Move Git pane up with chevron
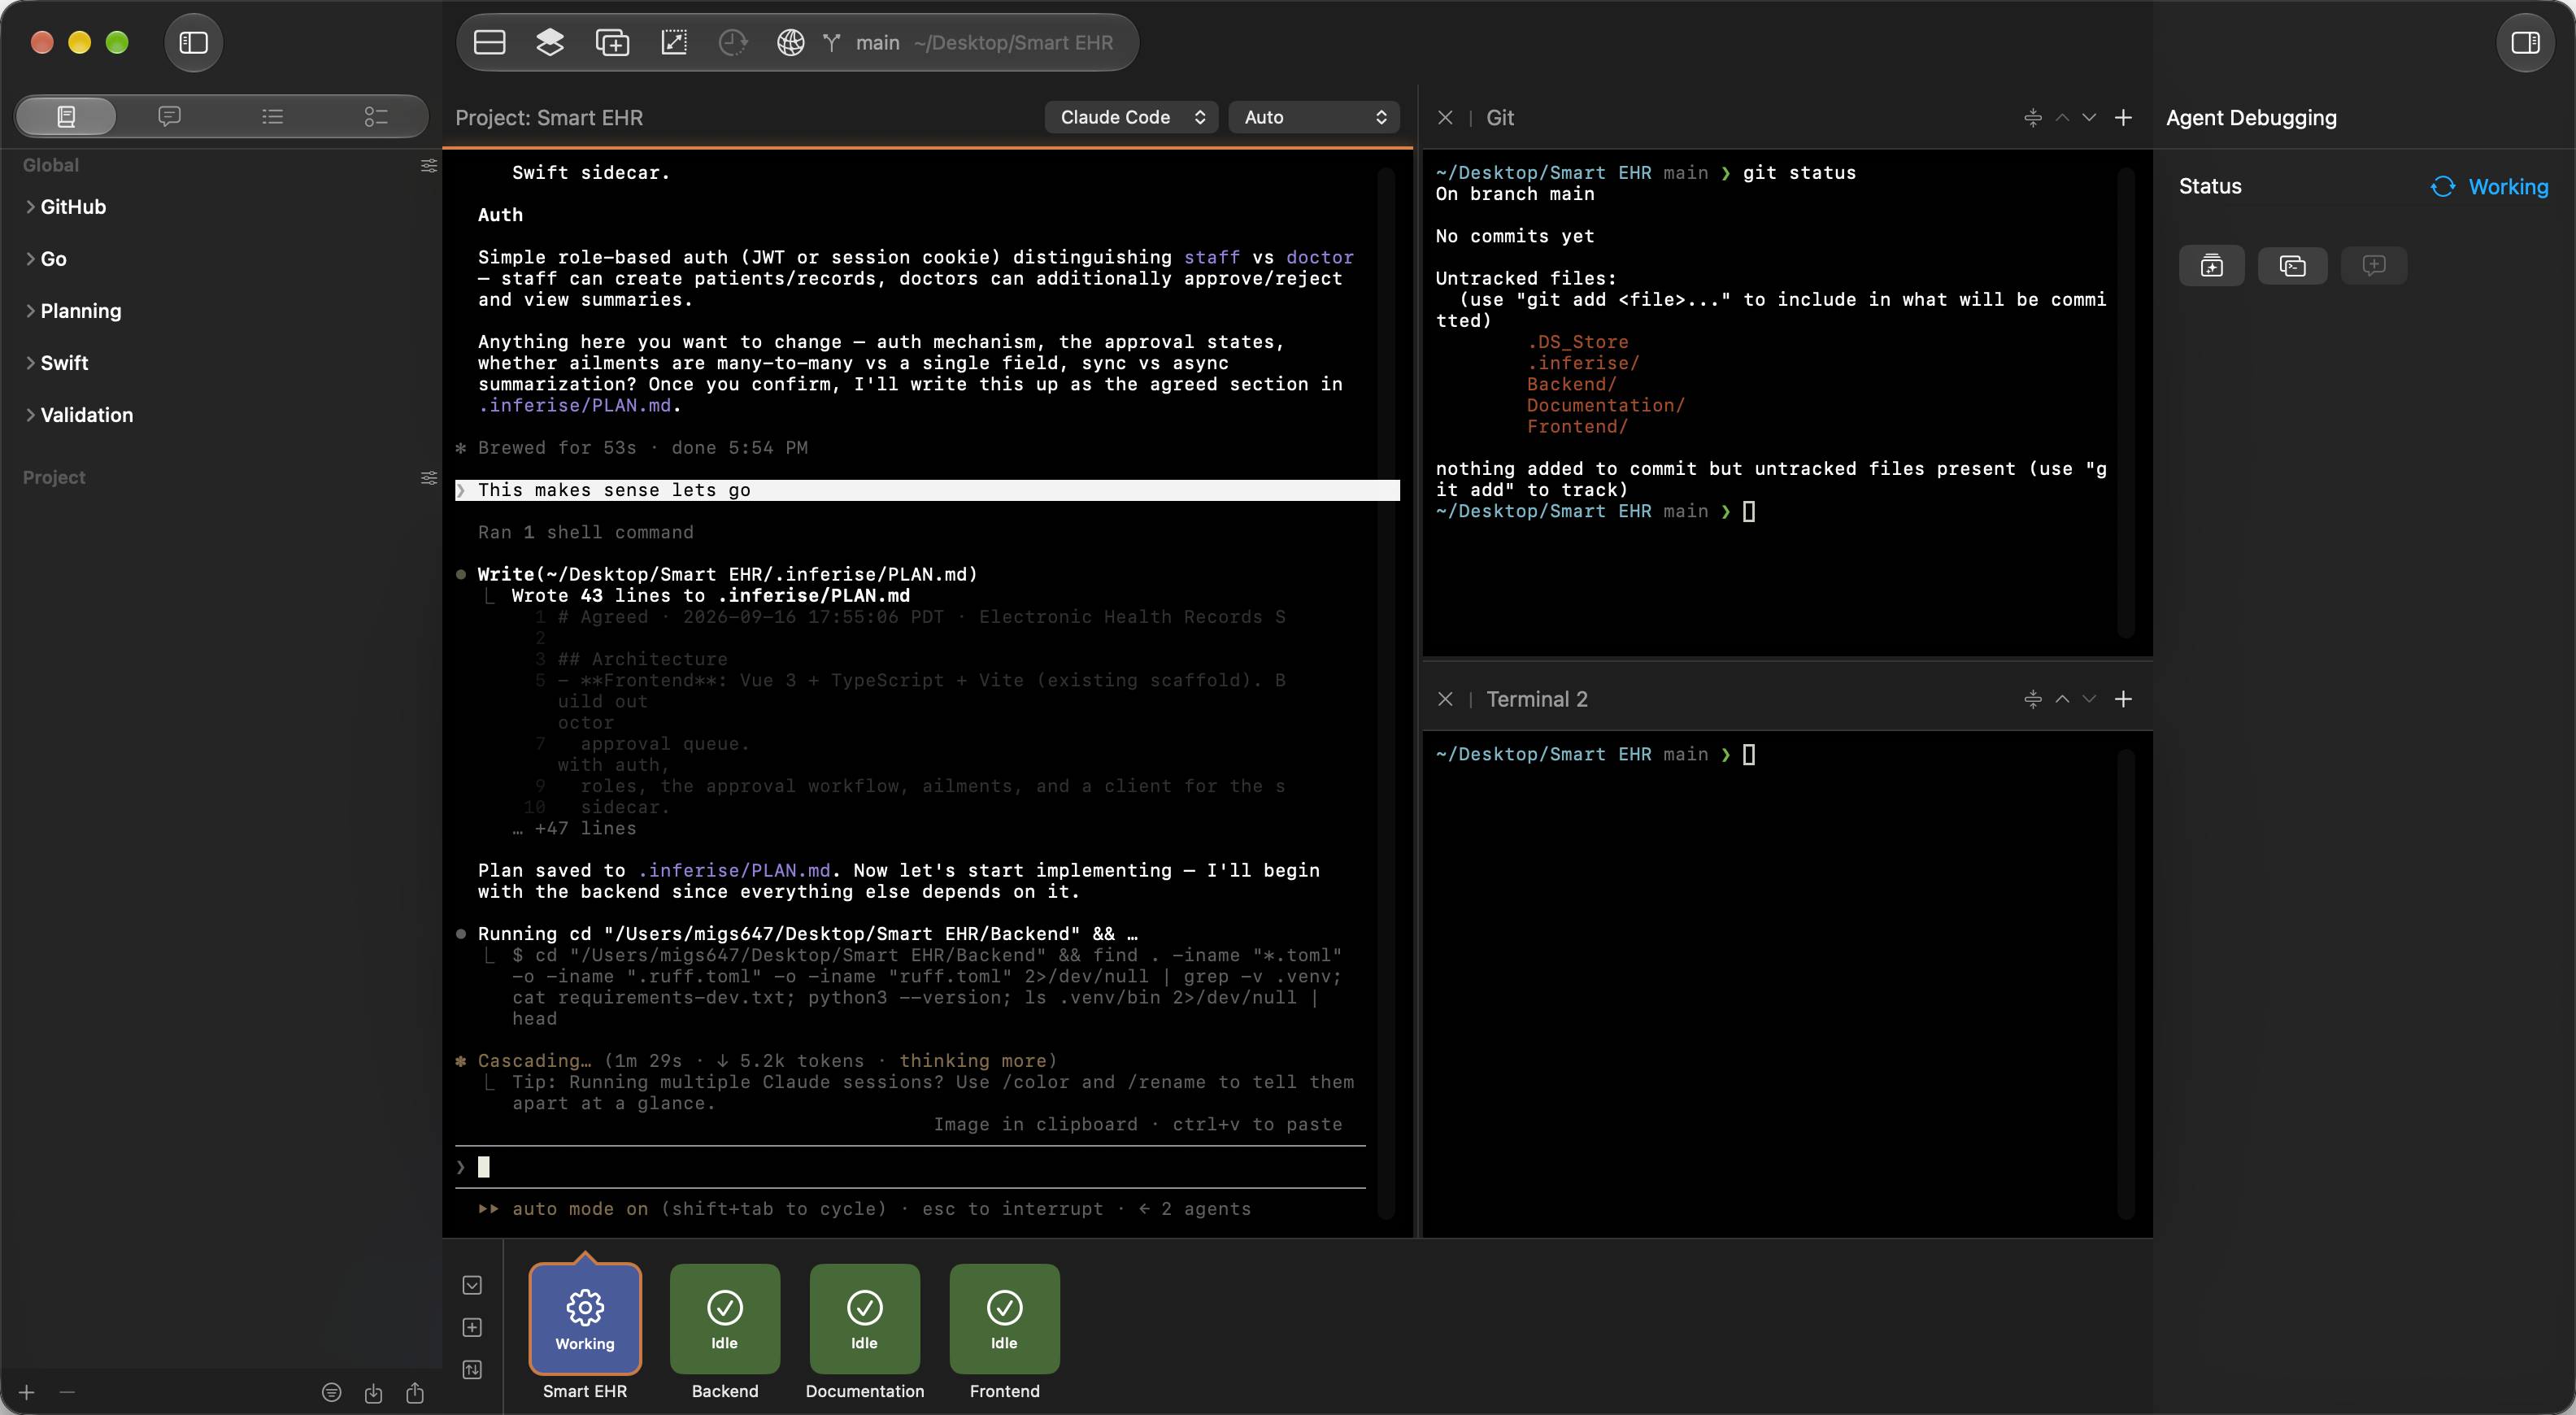 [x=2062, y=117]
